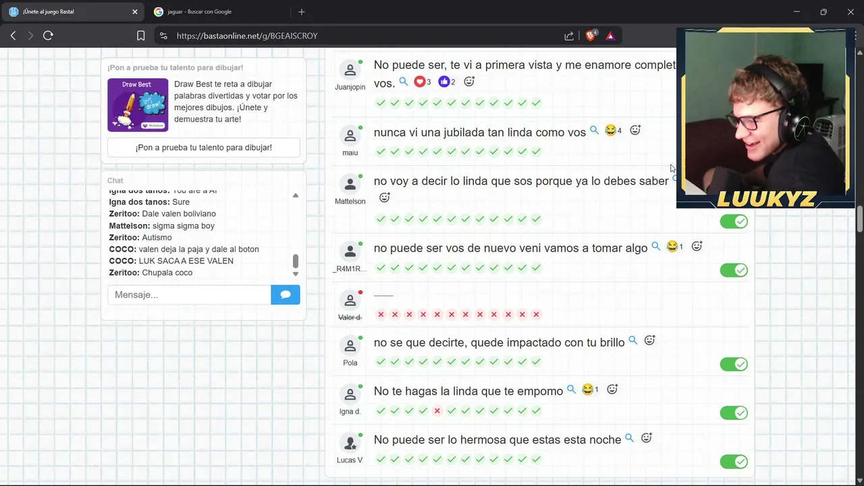Image resolution: width=864 pixels, height=486 pixels.
Task: Go back to the previous page
Action: click(13, 36)
